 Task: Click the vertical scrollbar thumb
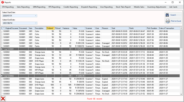181,39
